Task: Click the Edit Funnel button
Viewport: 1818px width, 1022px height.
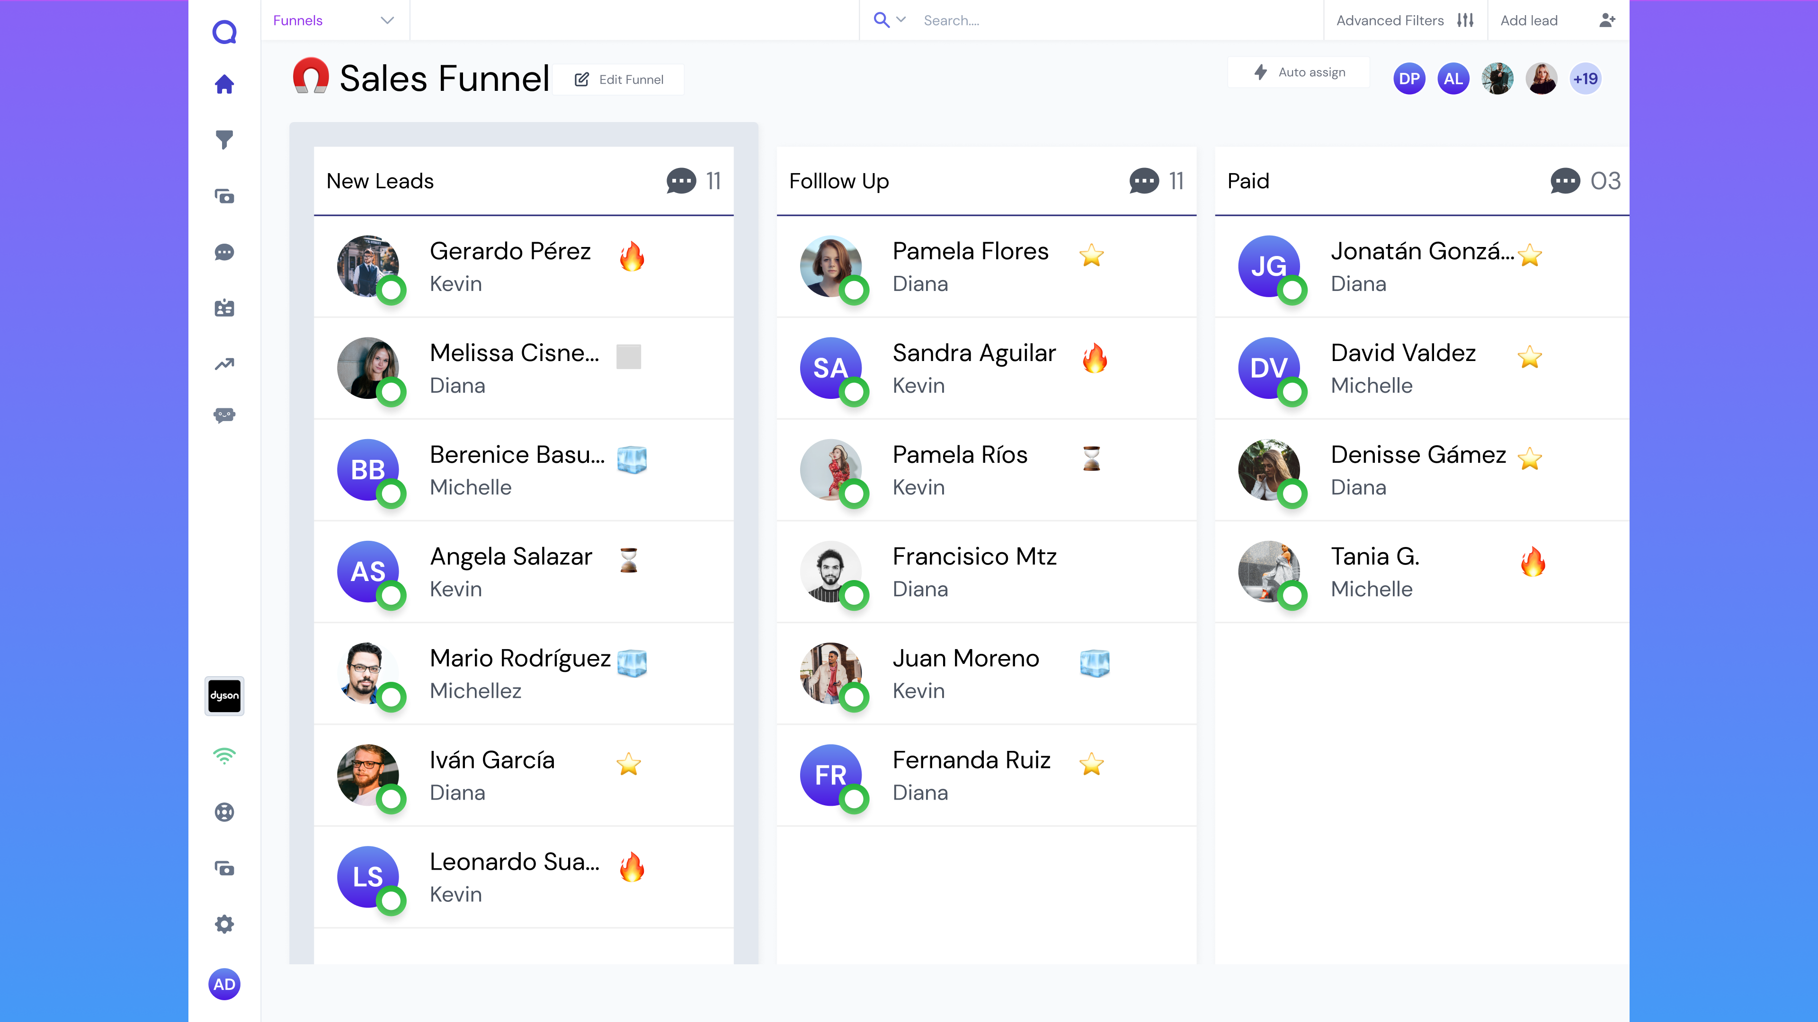Action: (619, 79)
